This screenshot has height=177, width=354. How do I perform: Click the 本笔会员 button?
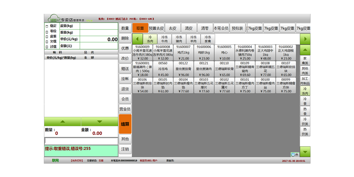[221, 28]
